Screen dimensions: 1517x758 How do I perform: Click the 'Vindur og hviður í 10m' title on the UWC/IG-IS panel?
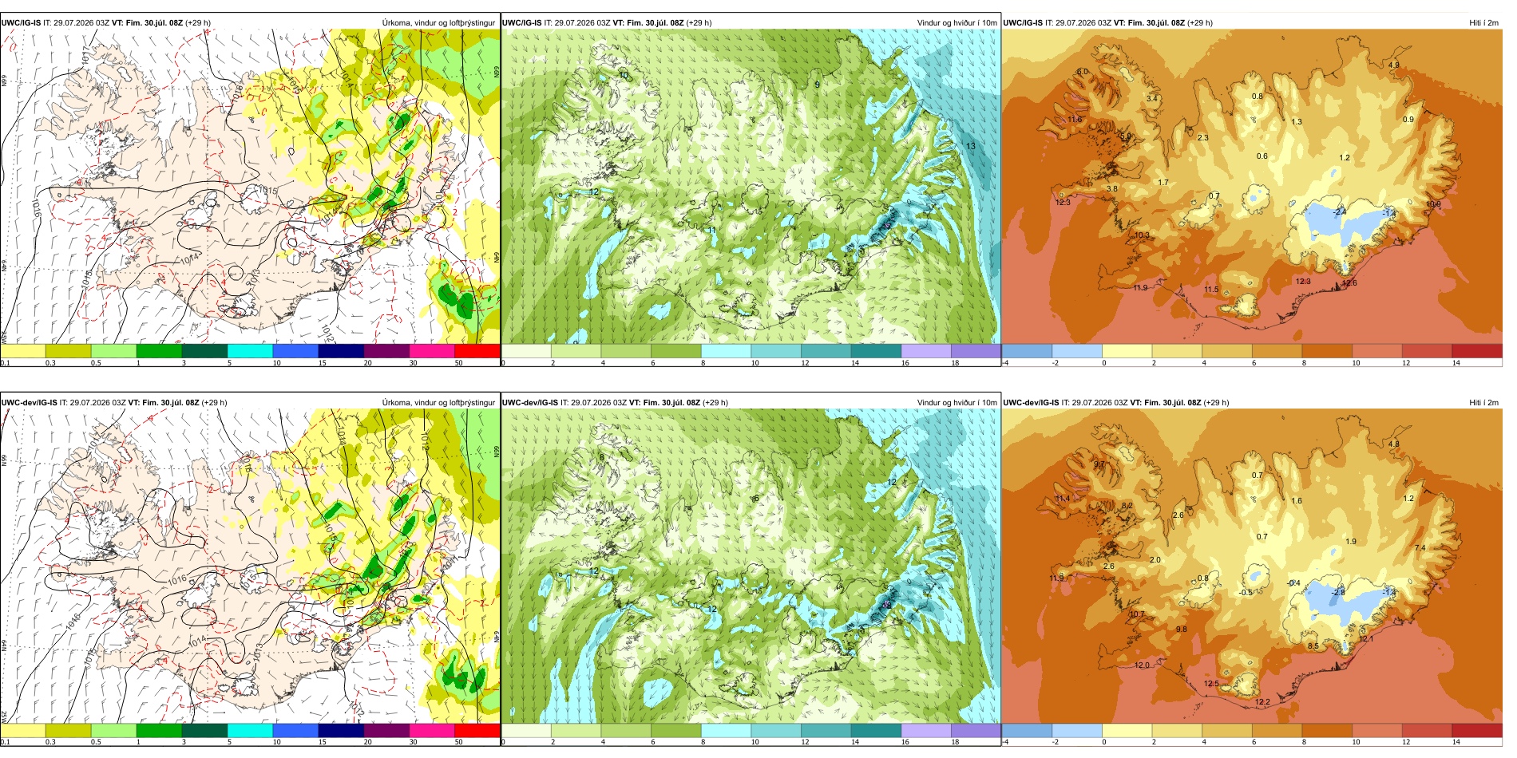coord(957,23)
